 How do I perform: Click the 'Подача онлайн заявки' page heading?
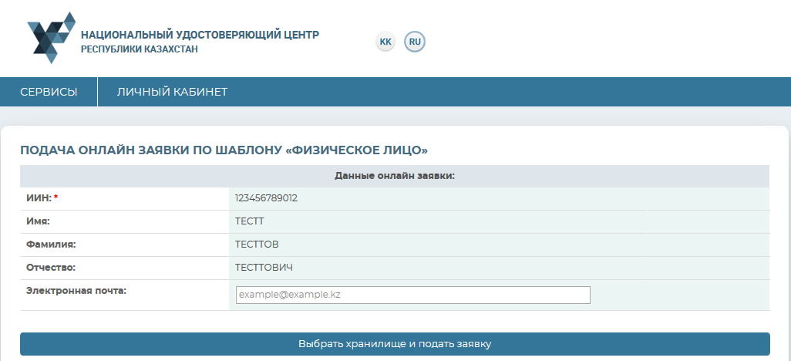224,150
